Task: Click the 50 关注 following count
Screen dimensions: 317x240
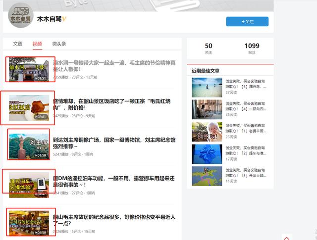Action: 209,48
